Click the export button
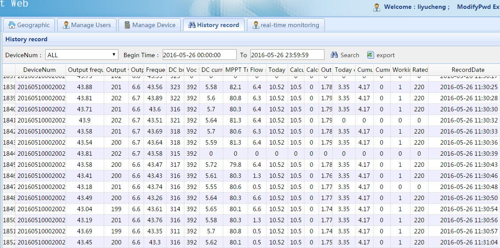The height and width of the screenshot is (248, 500). pos(381,55)
